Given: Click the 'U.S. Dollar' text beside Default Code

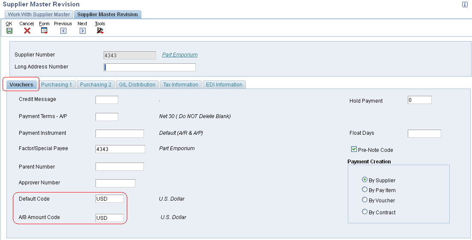Looking at the screenshot, I should click(172, 199).
